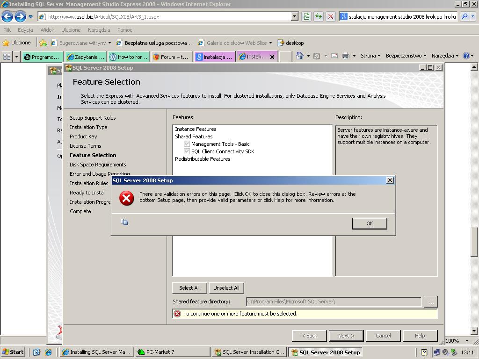479x359 pixels.
Task: Click the RSS Feeds icon
Action: pos(317,56)
